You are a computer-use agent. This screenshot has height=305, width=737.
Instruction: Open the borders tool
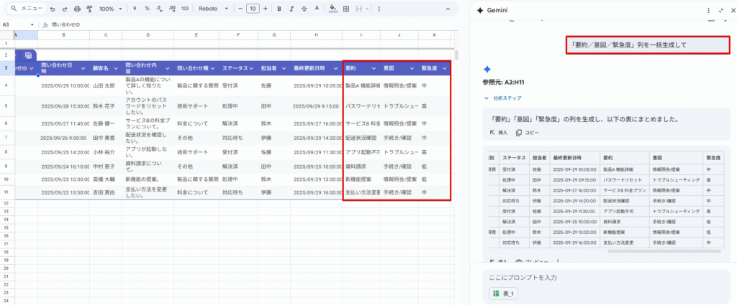tap(346, 9)
